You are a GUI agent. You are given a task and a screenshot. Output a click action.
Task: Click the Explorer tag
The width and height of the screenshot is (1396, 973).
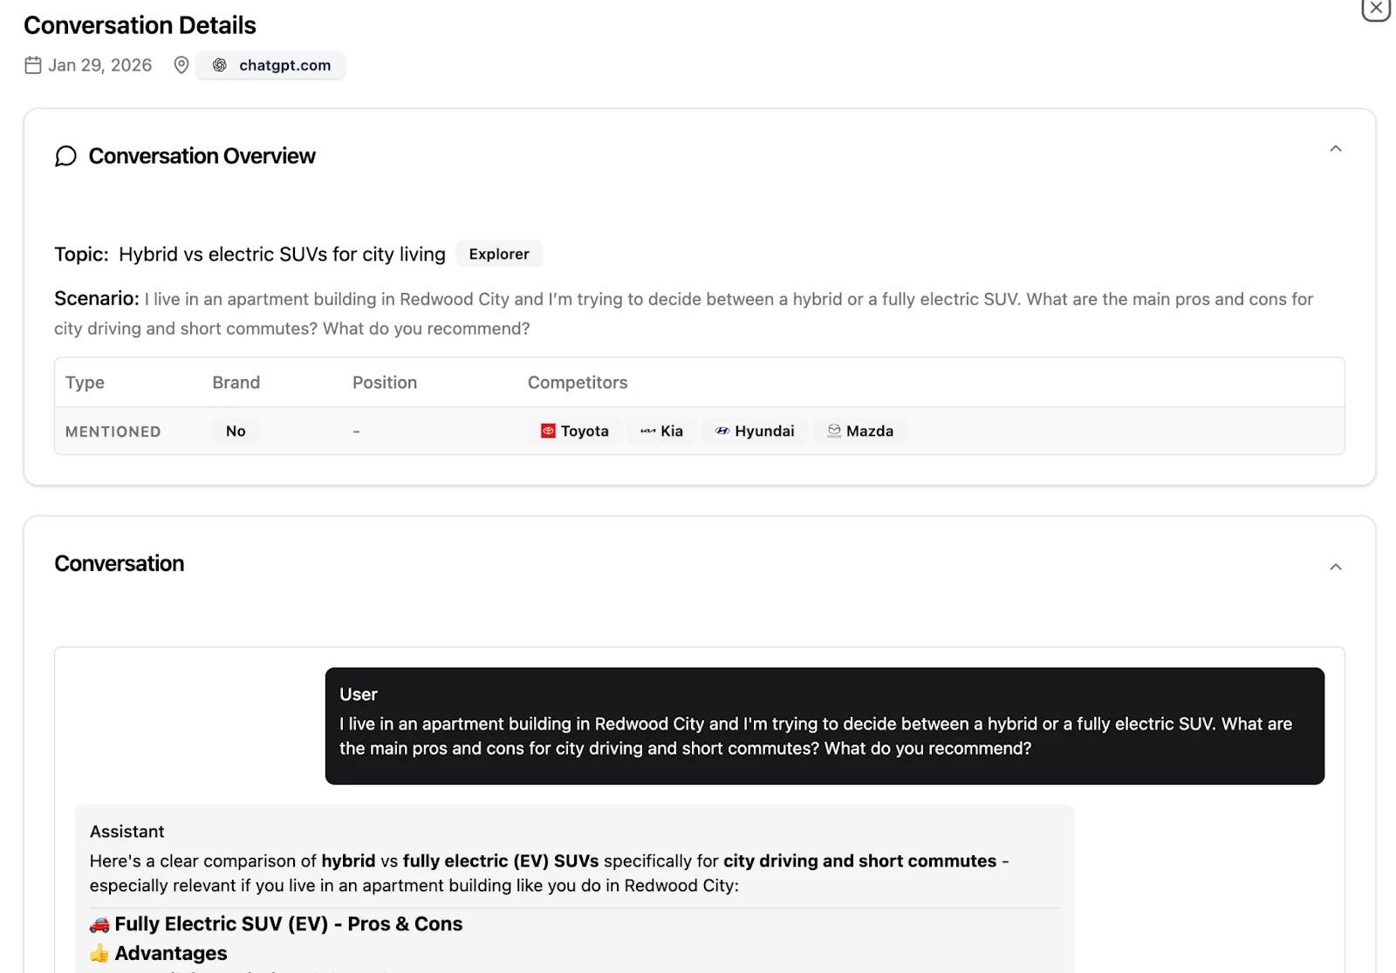click(x=499, y=254)
